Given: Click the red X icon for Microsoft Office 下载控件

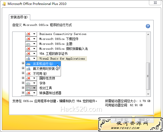Looking at the screenshot, I should coord(28,39).
